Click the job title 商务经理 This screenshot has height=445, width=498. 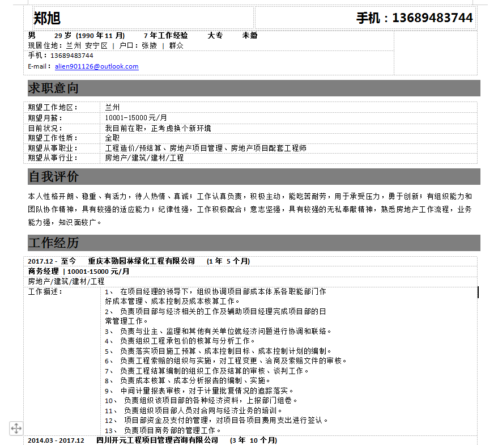[x=44, y=272]
